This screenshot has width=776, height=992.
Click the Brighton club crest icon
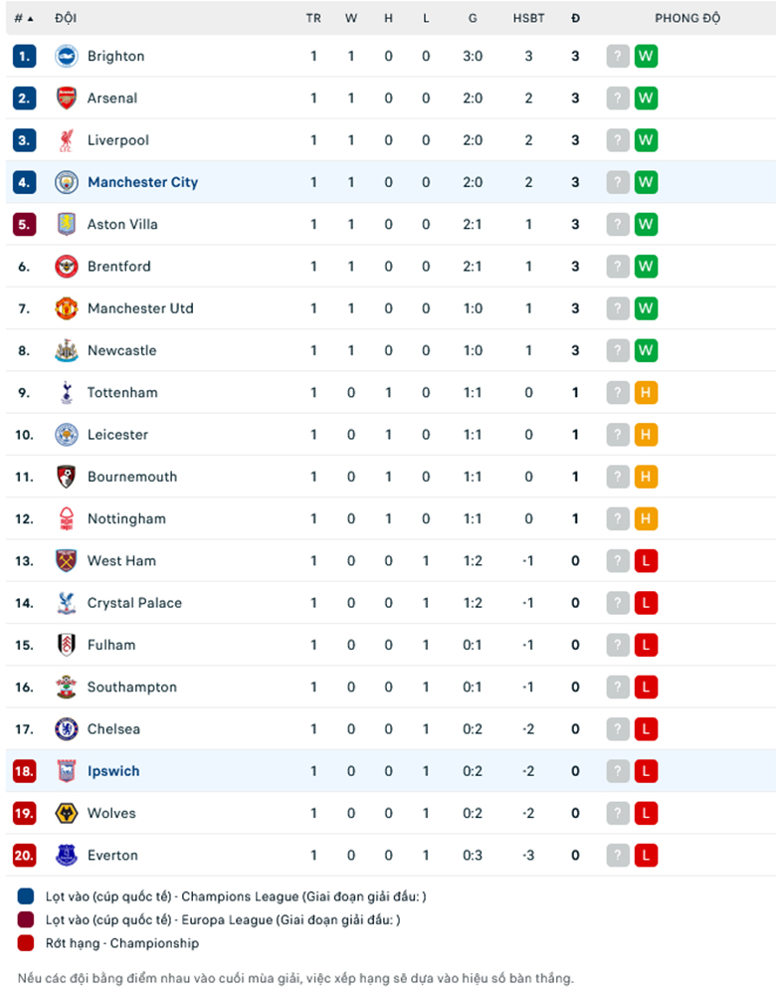66,57
